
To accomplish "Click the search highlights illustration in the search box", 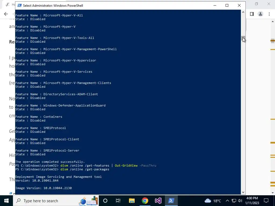I will point(88,201).
